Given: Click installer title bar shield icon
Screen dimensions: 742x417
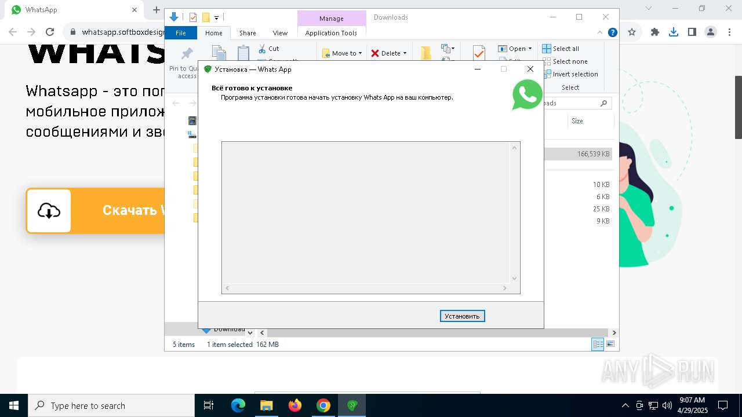Looking at the screenshot, I should coord(208,69).
